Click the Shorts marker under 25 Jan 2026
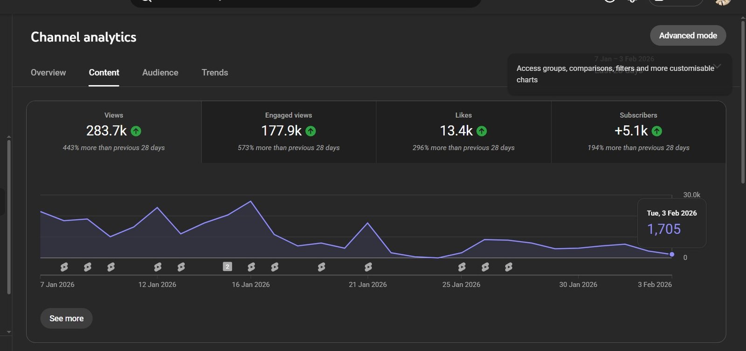746x351 pixels. click(462, 267)
